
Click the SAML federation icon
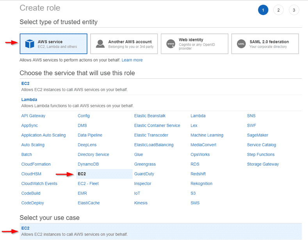pos(241,44)
